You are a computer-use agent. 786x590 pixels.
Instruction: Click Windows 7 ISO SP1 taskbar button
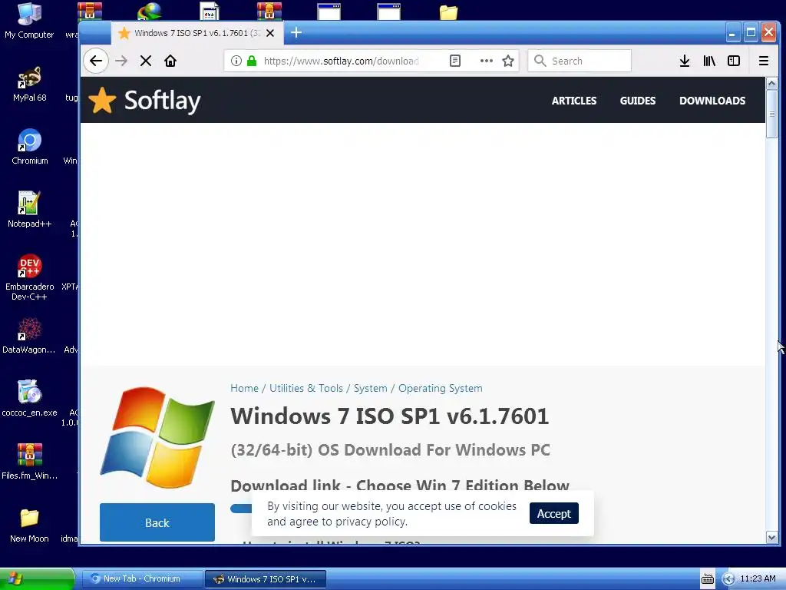tap(266, 579)
